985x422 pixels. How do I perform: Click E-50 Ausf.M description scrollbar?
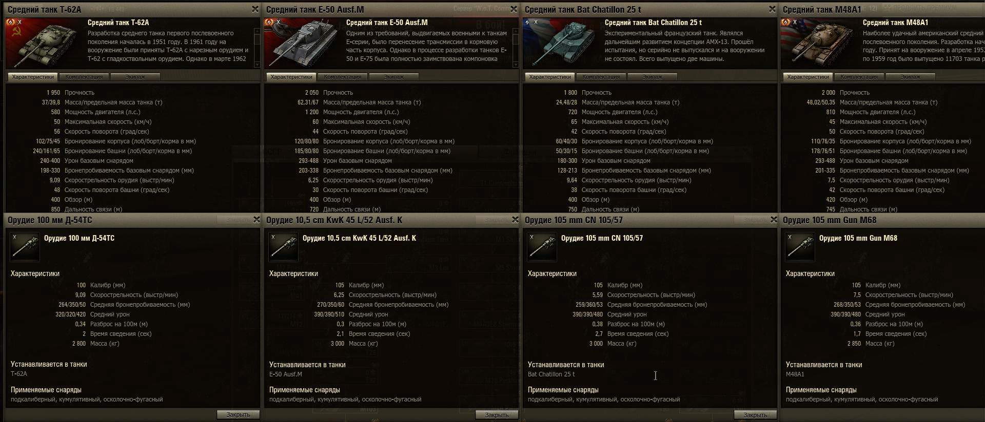tap(516, 47)
